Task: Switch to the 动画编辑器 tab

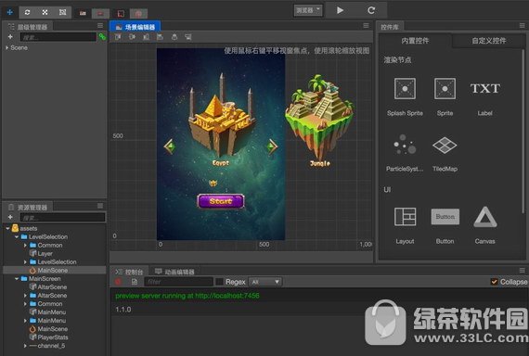Action: point(174,272)
